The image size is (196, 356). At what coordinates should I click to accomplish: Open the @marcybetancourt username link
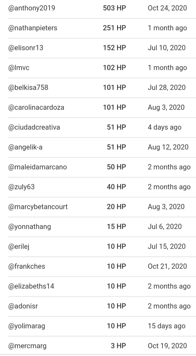[38, 207]
